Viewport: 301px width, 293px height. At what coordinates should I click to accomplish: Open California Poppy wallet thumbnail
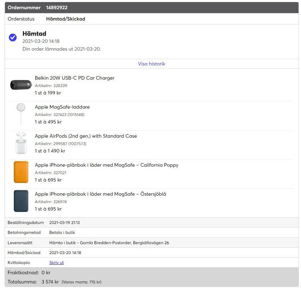click(x=21, y=172)
